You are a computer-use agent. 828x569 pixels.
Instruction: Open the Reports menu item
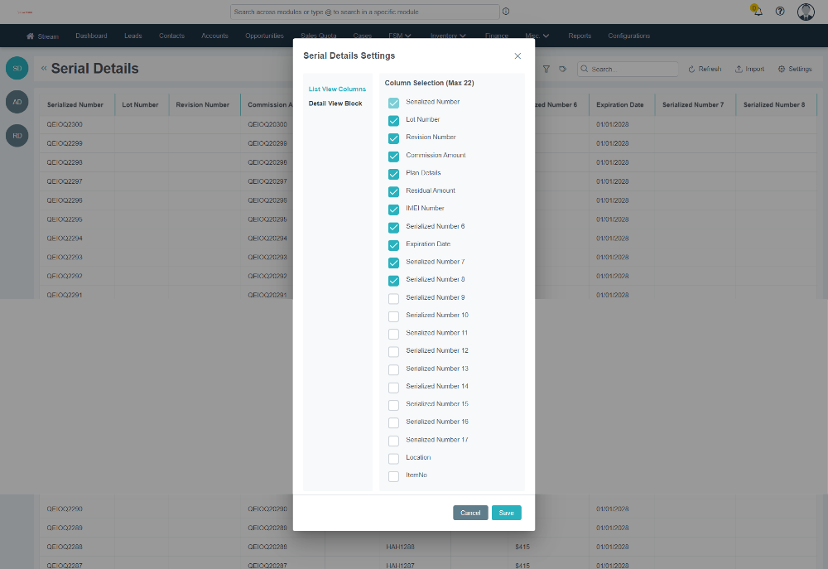coord(580,36)
